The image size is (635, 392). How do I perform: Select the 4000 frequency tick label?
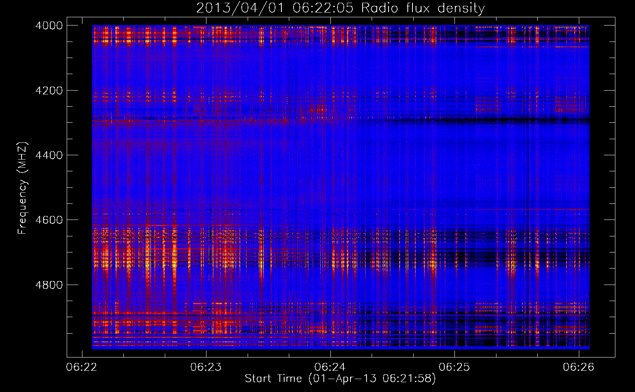coord(49,25)
